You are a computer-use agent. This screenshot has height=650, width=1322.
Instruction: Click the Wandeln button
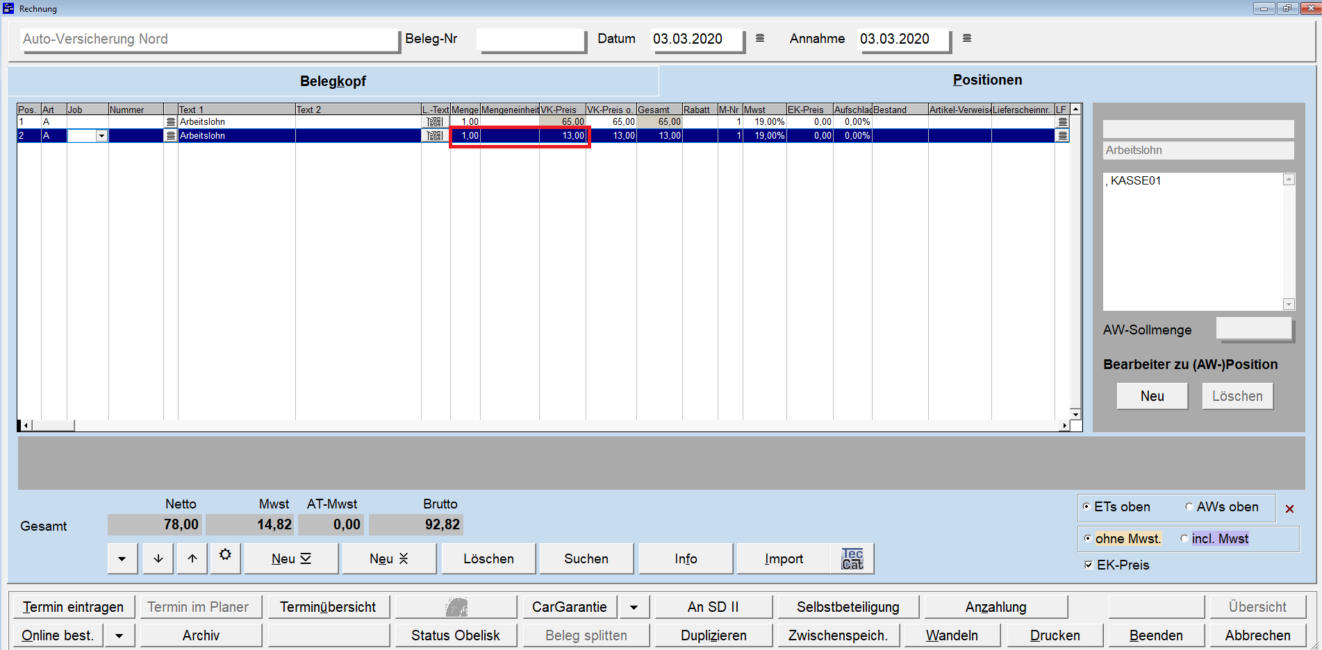pyautogui.click(x=952, y=635)
